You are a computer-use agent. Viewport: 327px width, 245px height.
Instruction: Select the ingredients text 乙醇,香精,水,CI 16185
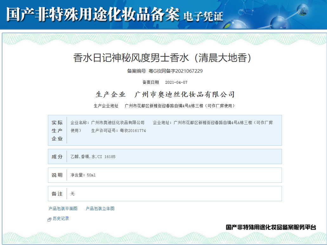click(x=93, y=156)
